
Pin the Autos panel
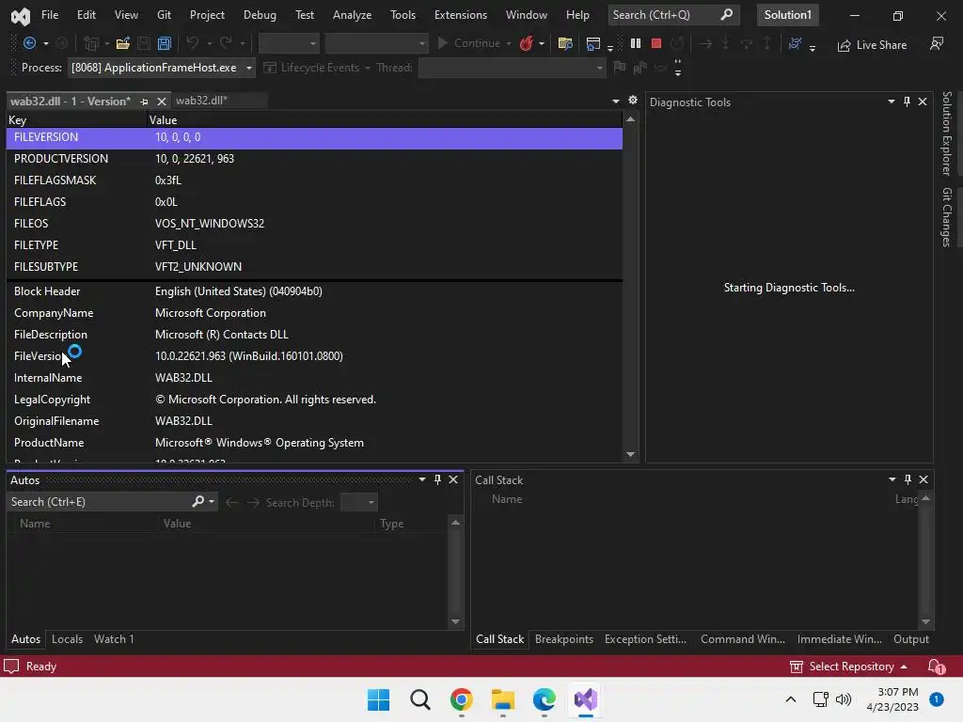pos(438,479)
